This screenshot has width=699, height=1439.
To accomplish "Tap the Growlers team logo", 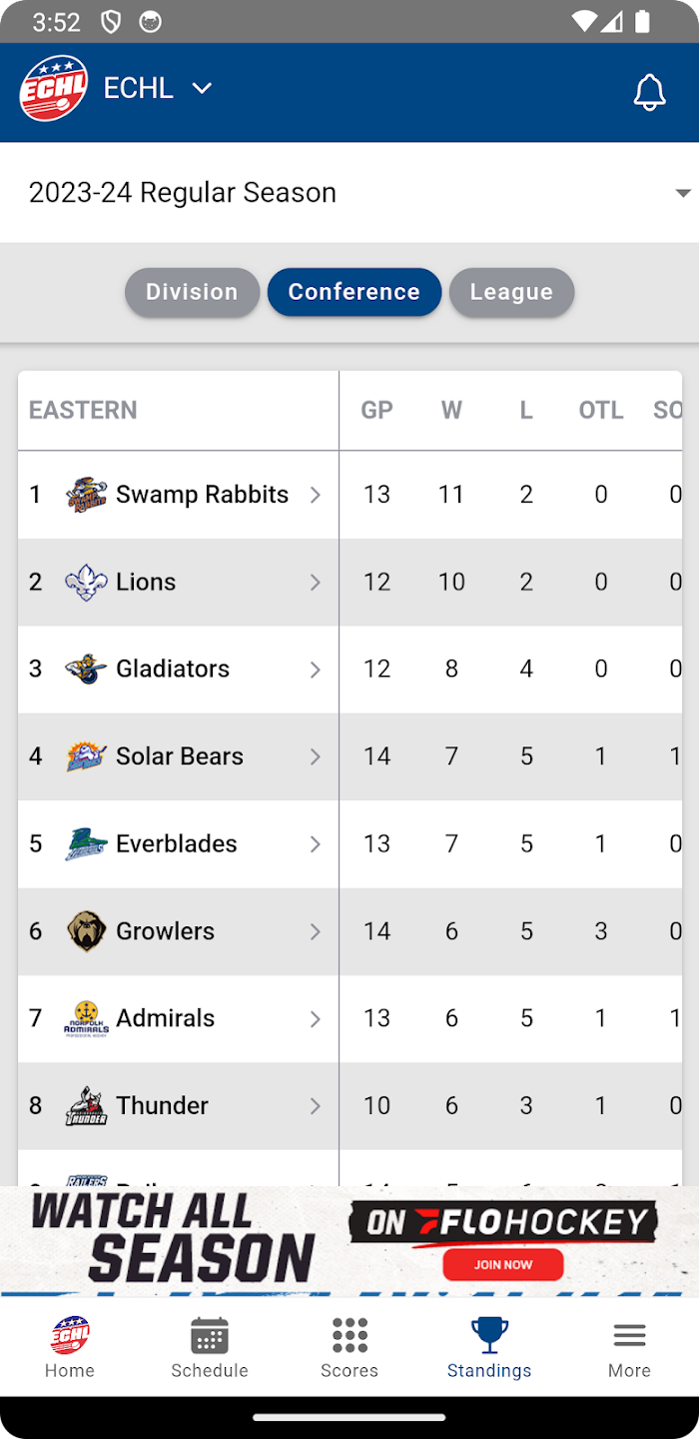I will point(87,931).
